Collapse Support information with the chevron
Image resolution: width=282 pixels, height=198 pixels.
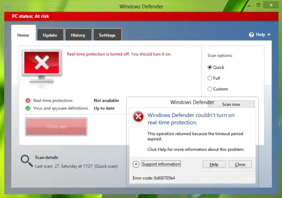click(136, 164)
